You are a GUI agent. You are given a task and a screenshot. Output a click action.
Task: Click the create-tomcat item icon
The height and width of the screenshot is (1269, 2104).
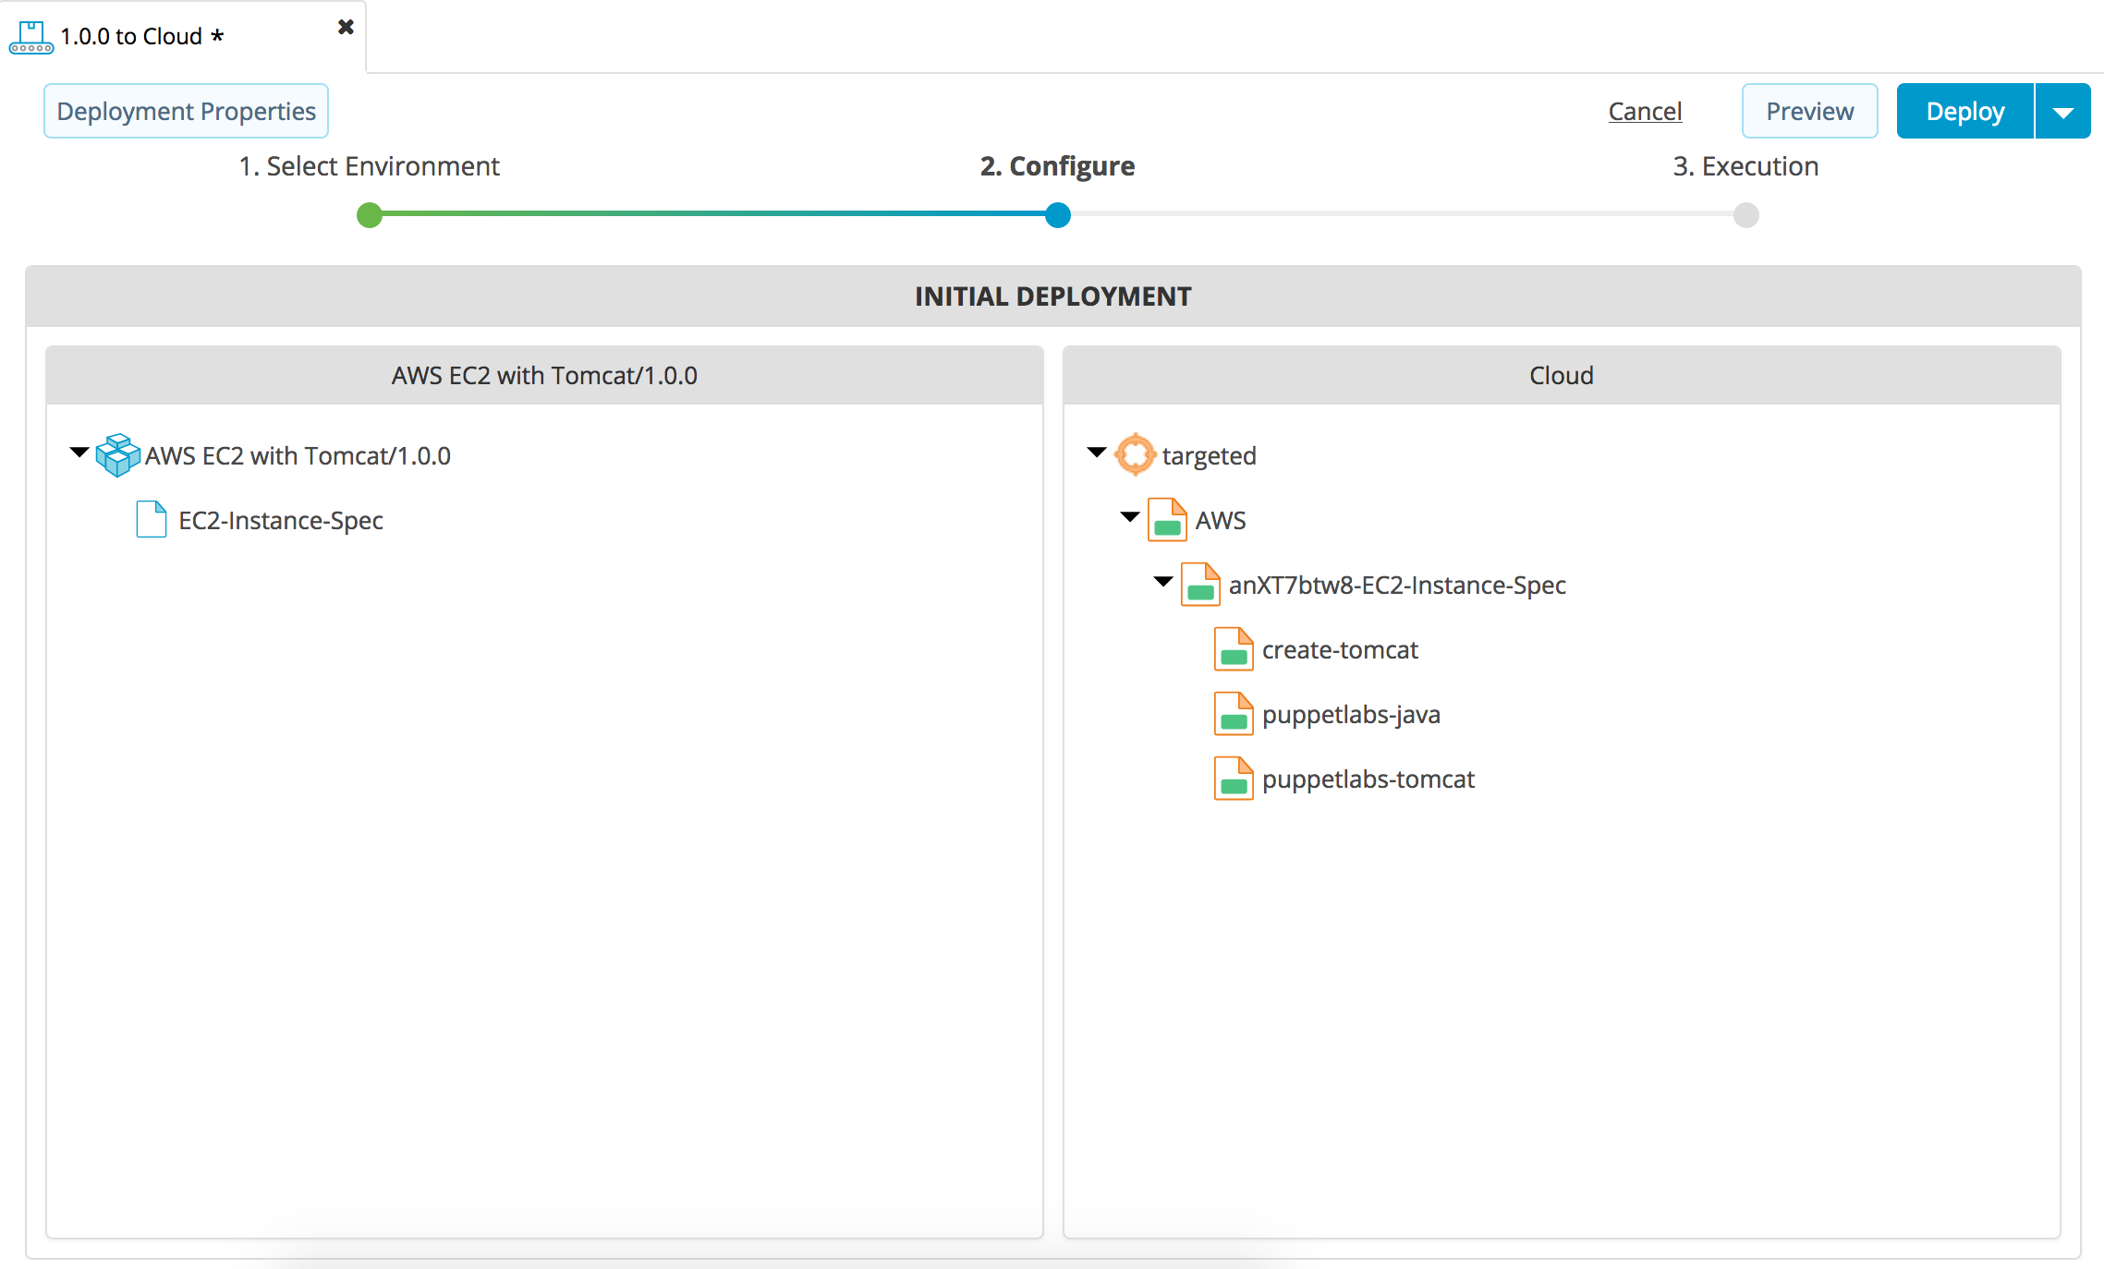tap(1234, 648)
